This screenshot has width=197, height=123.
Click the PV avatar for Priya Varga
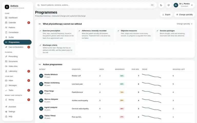point(41,92)
